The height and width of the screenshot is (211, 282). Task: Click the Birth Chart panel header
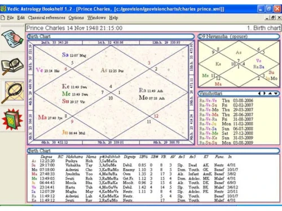point(111,36)
